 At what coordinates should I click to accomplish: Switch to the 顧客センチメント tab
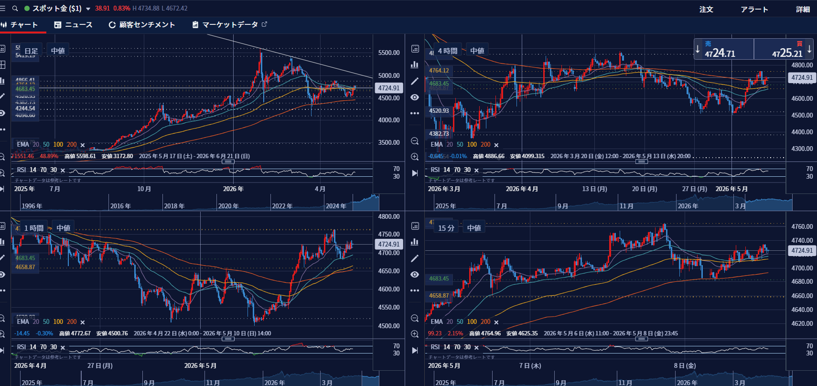(142, 25)
